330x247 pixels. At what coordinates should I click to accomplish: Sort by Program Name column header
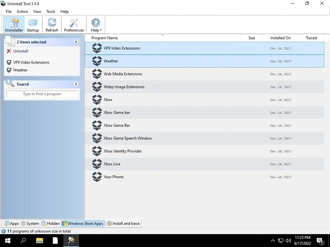pos(162,38)
